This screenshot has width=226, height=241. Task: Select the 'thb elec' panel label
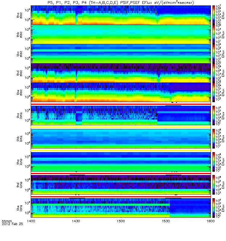tap(19, 34)
